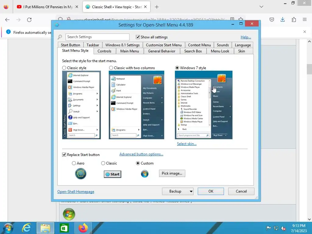Close the Classic Shell browser tab
Screen dimensions: 312x234
pos(145,7)
